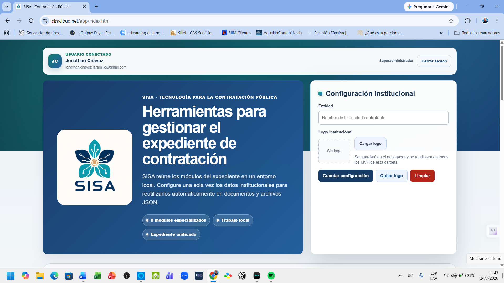The width and height of the screenshot is (504, 283).
Task: Switch to Google Chrome in the taskbar
Action: click(213, 276)
